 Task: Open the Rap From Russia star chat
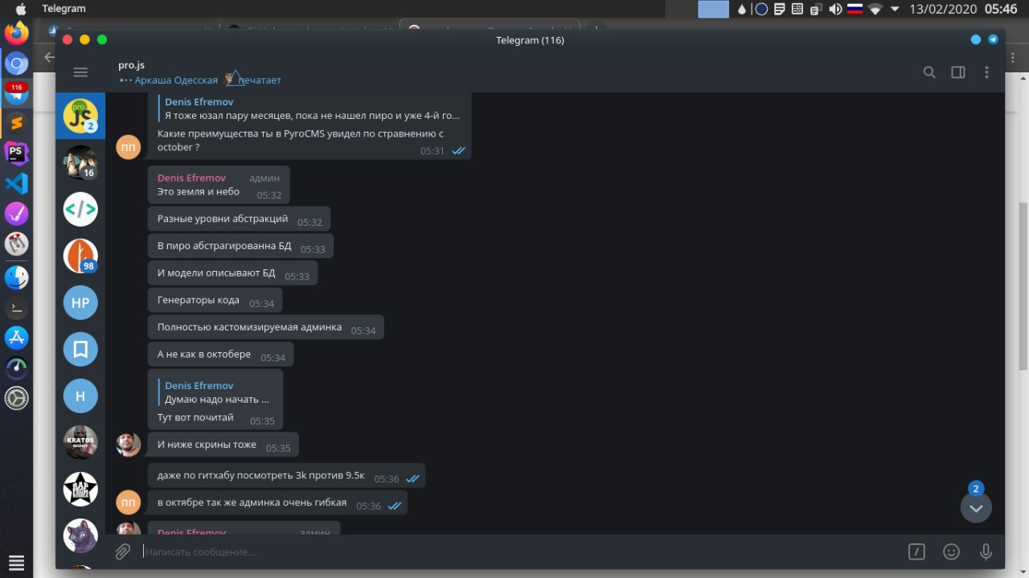[x=80, y=489]
